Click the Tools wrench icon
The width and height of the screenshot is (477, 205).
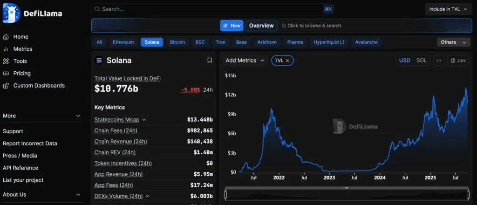6,61
